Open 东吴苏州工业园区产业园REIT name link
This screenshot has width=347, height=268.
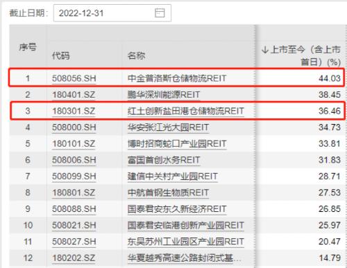pos(186,242)
